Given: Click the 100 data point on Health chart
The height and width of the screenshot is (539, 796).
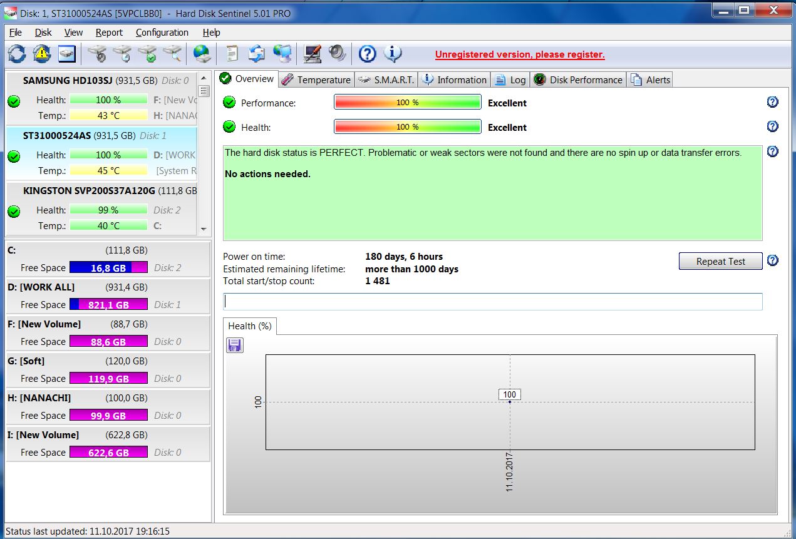Looking at the screenshot, I should coord(510,401).
